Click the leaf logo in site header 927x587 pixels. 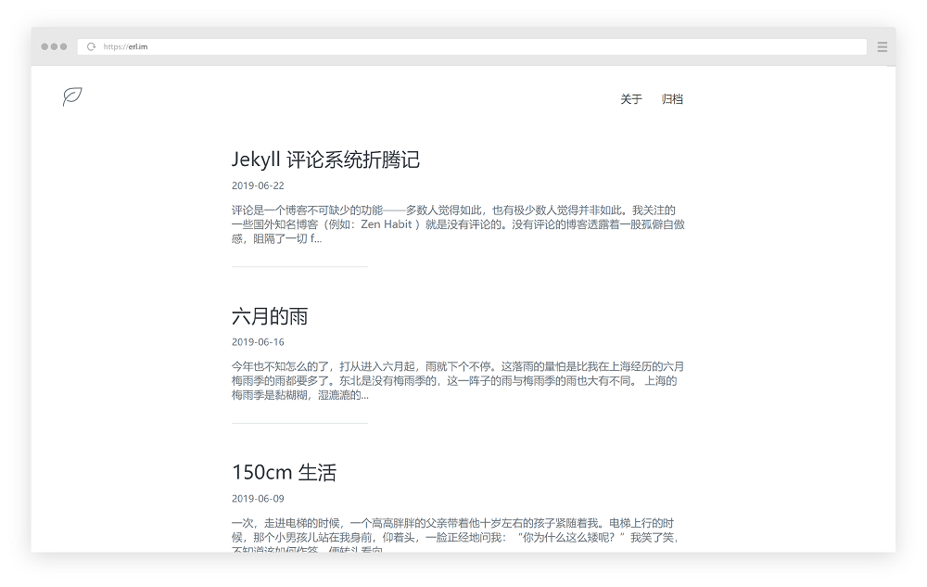[72, 96]
